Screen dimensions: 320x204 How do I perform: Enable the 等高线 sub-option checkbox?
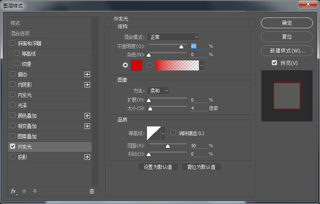(16, 53)
